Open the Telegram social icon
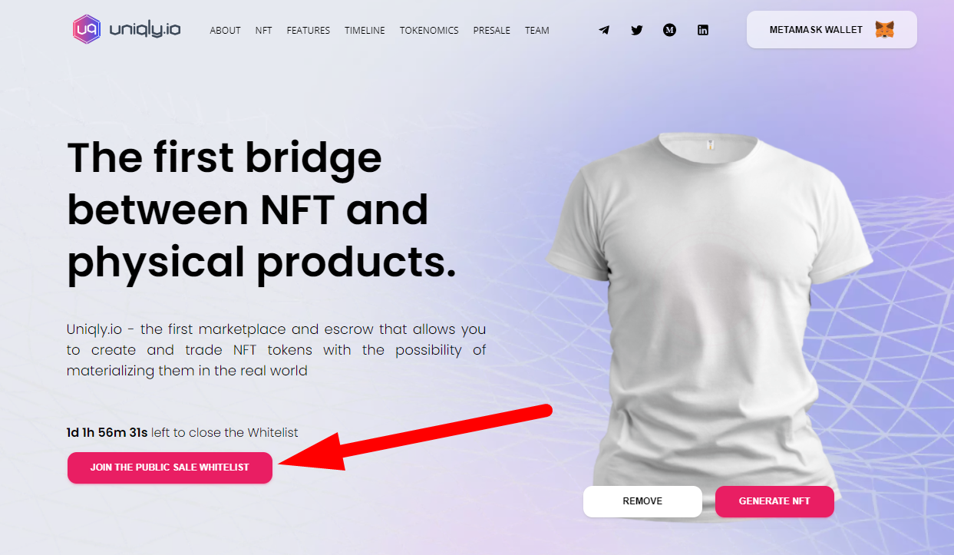This screenshot has height=555, width=954. 604,31
